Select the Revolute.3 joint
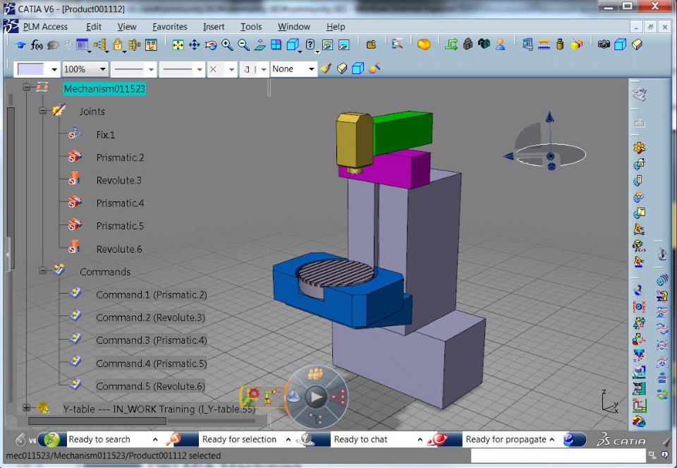 click(x=118, y=181)
